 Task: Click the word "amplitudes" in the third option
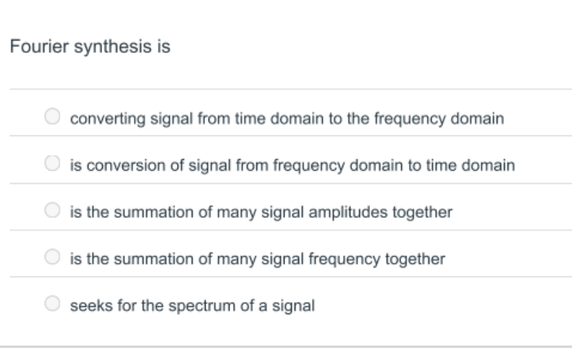348,213
